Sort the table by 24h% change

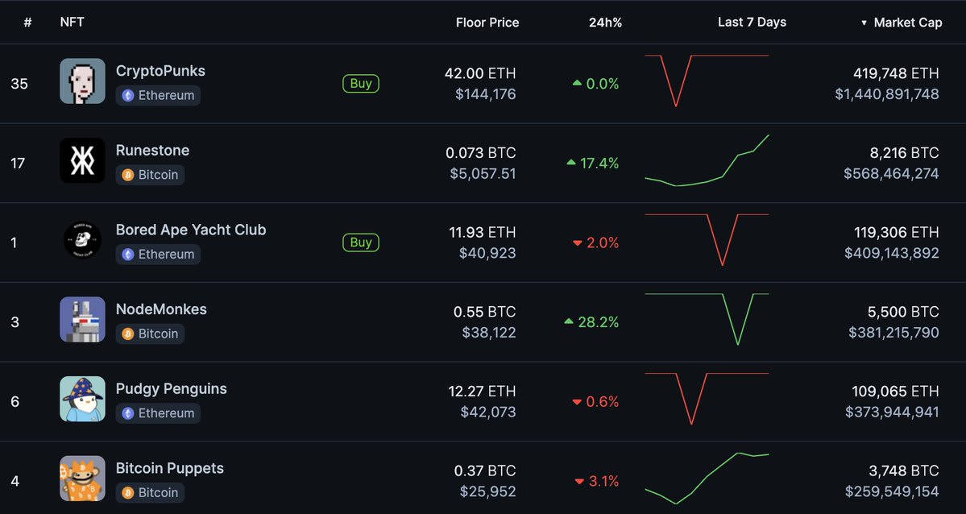[x=605, y=22]
